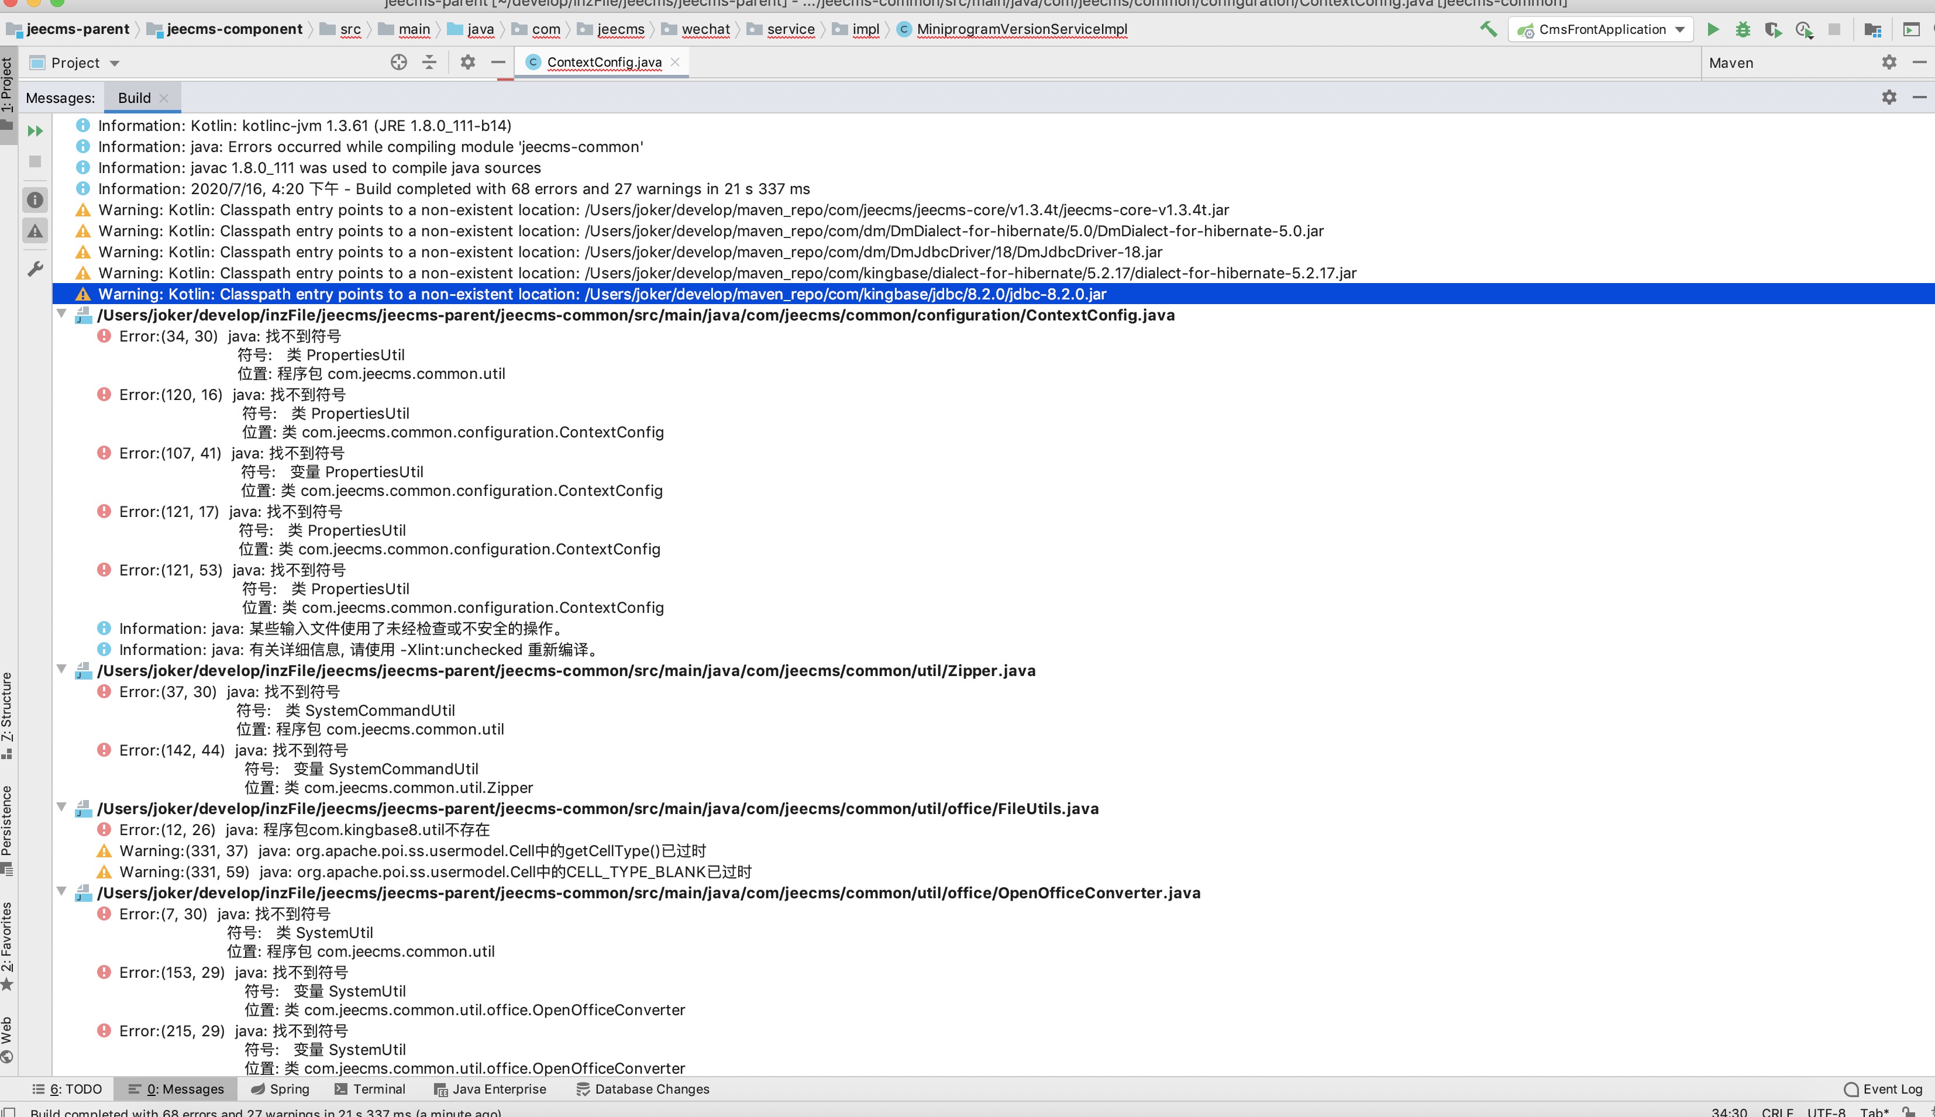Collapse the ContextConfig.java error group
Screen dimensions: 1935x1117
[x=61, y=314]
